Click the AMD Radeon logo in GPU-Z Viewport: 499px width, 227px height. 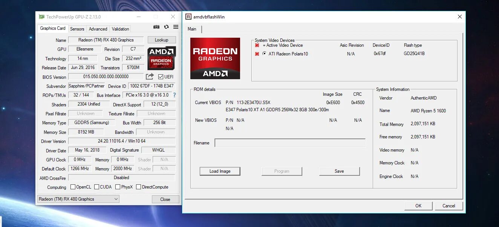point(161,58)
